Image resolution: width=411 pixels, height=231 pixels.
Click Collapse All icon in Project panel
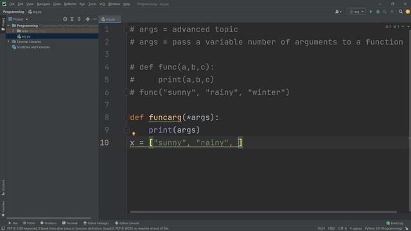[x=79, y=19]
